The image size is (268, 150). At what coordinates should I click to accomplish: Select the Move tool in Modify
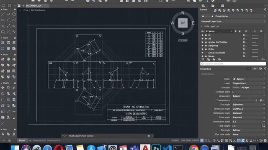point(3,88)
